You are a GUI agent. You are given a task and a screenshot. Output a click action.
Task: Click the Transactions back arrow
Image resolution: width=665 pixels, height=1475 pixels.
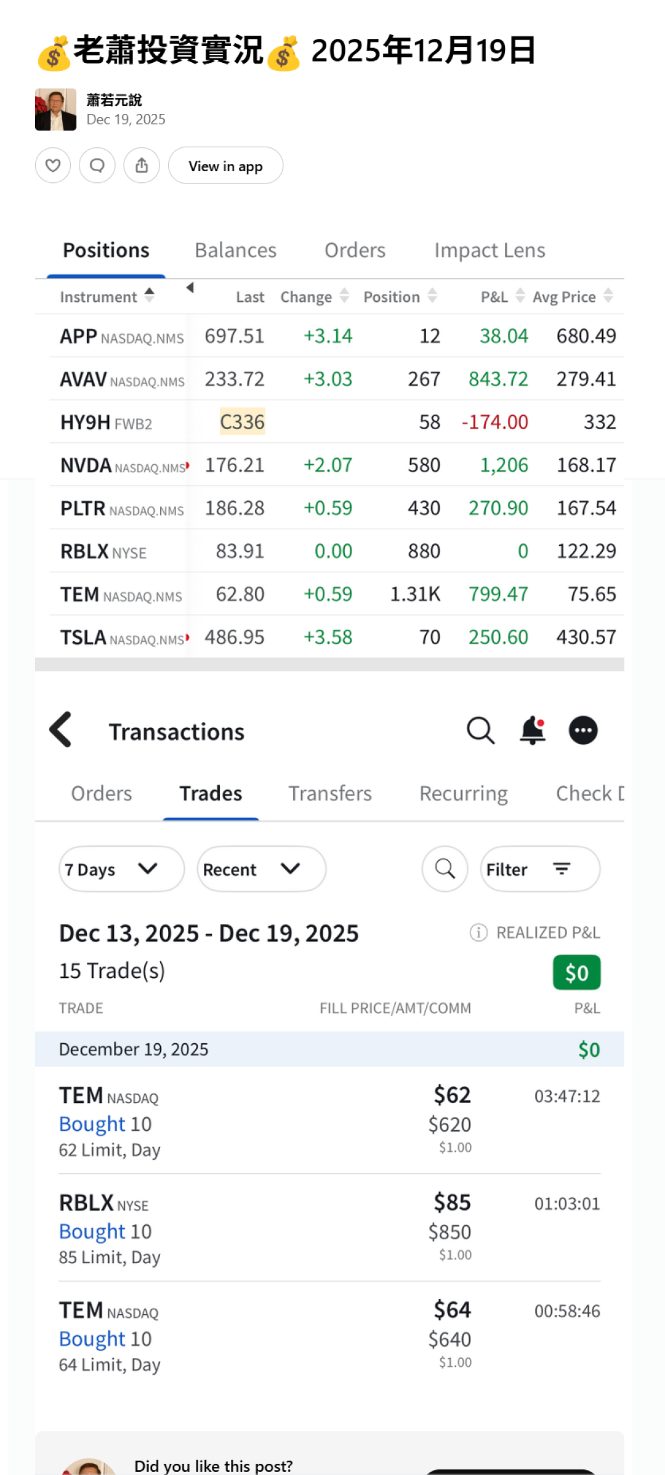[x=61, y=730]
